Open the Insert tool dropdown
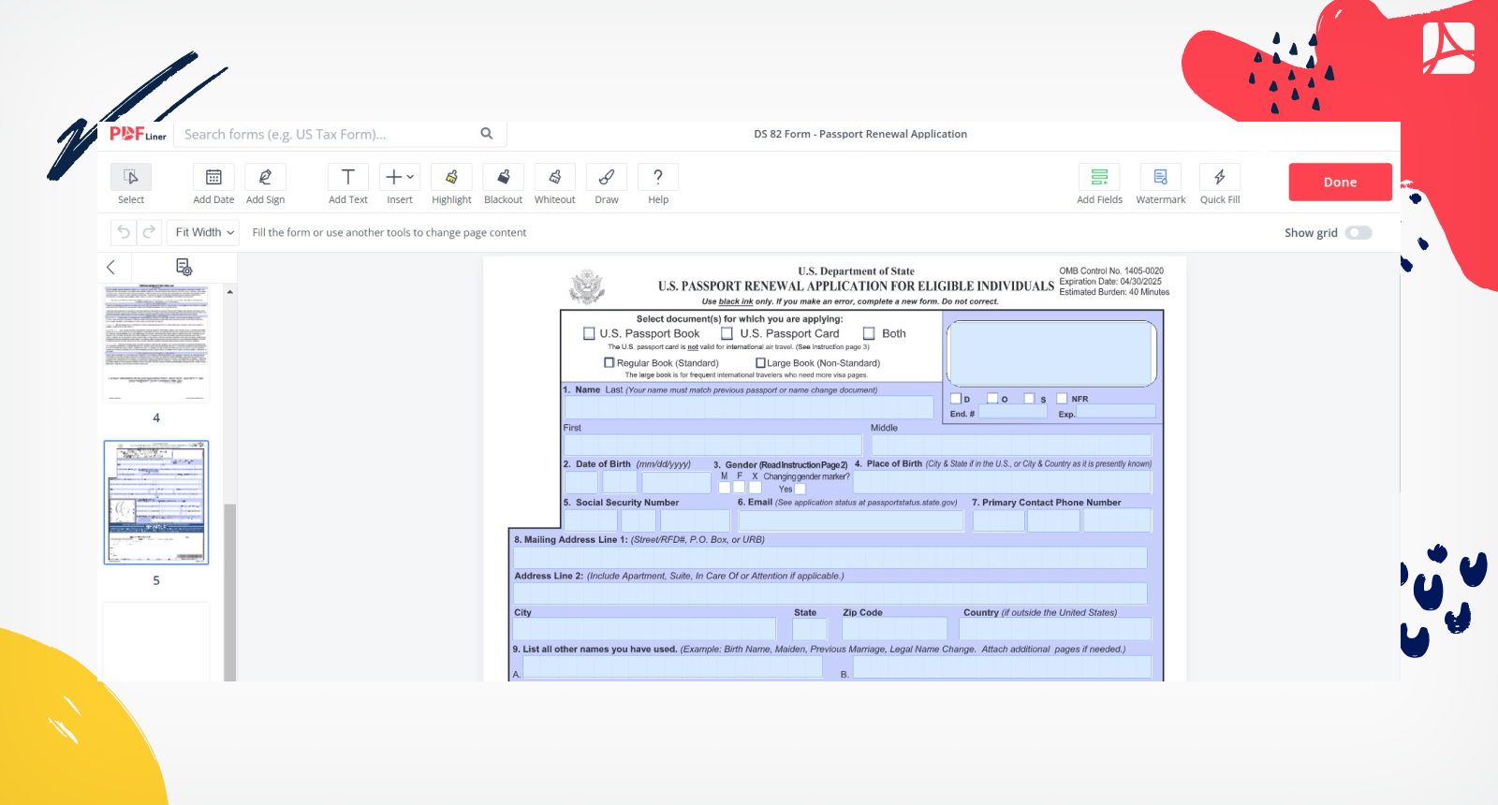Image resolution: width=1498 pixels, height=805 pixels. pyautogui.click(x=400, y=178)
